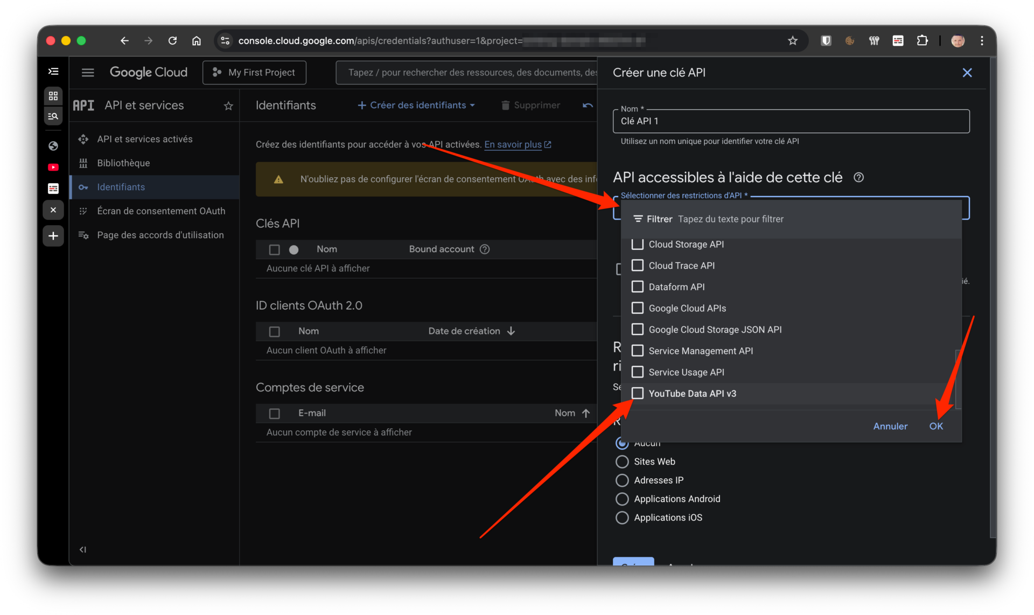Open browser home page icon
Viewport: 1034px width, 615px height.
coord(197,41)
